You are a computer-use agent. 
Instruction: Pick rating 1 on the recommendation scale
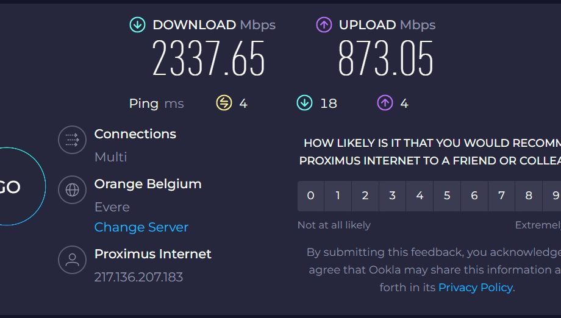click(x=338, y=196)
